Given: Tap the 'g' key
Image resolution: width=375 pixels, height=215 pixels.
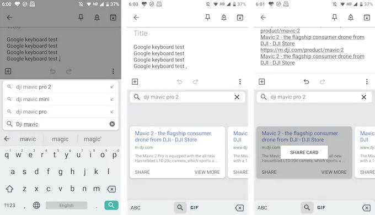Looking at the screenshot, I should 61,172.
